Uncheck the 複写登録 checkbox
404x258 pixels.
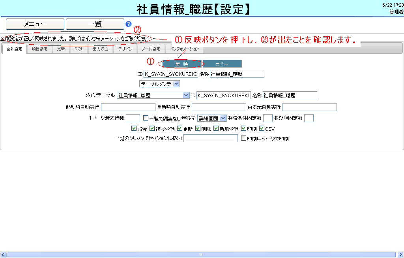(152, 128)
